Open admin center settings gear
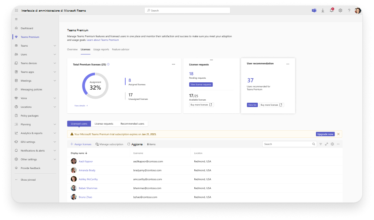This screenshot has height=220, width=374. [x=340, y=10]
